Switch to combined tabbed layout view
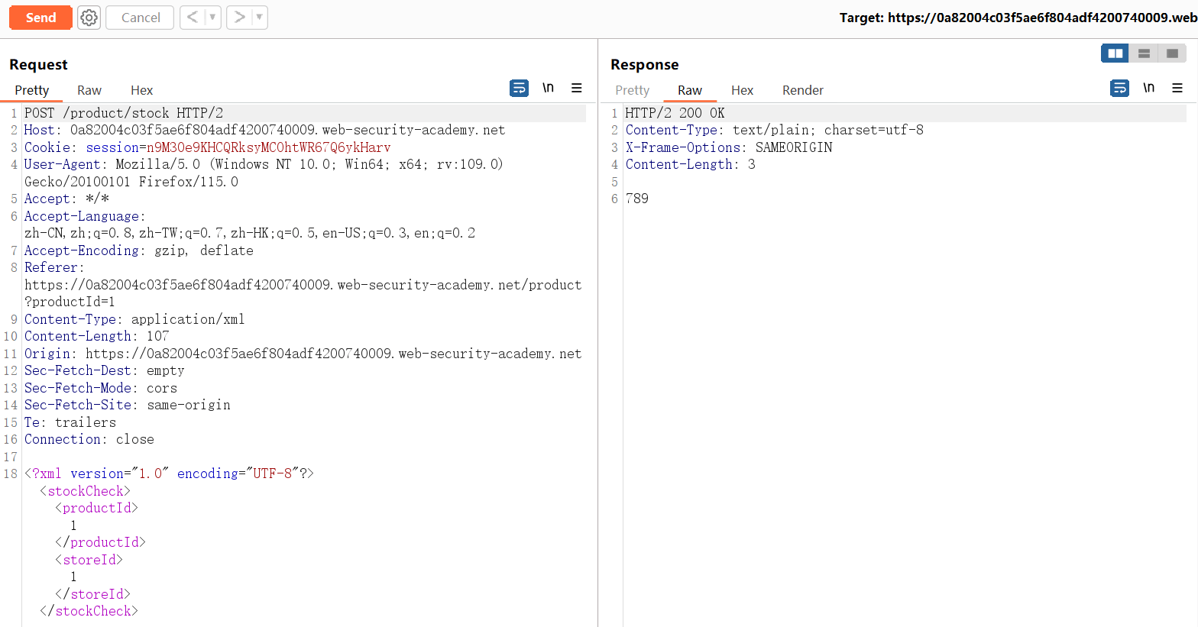Screen dimensions: 1198x627 (1172, 53)
